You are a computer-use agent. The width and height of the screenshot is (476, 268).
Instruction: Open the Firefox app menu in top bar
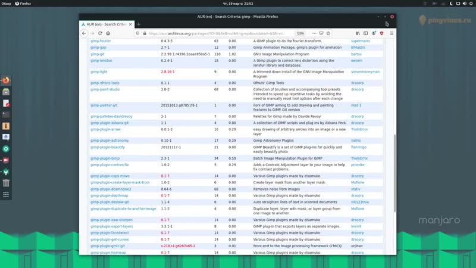23,4
